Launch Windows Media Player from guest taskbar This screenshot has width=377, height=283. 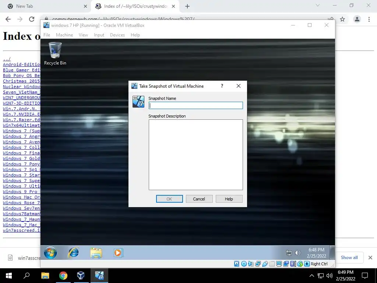click(x=118, y=253)
